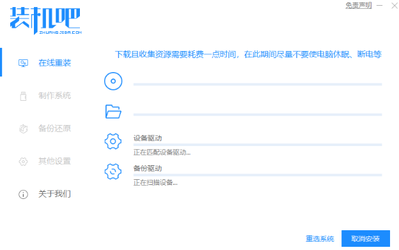Minimize the window

click(x=380, y=5)
